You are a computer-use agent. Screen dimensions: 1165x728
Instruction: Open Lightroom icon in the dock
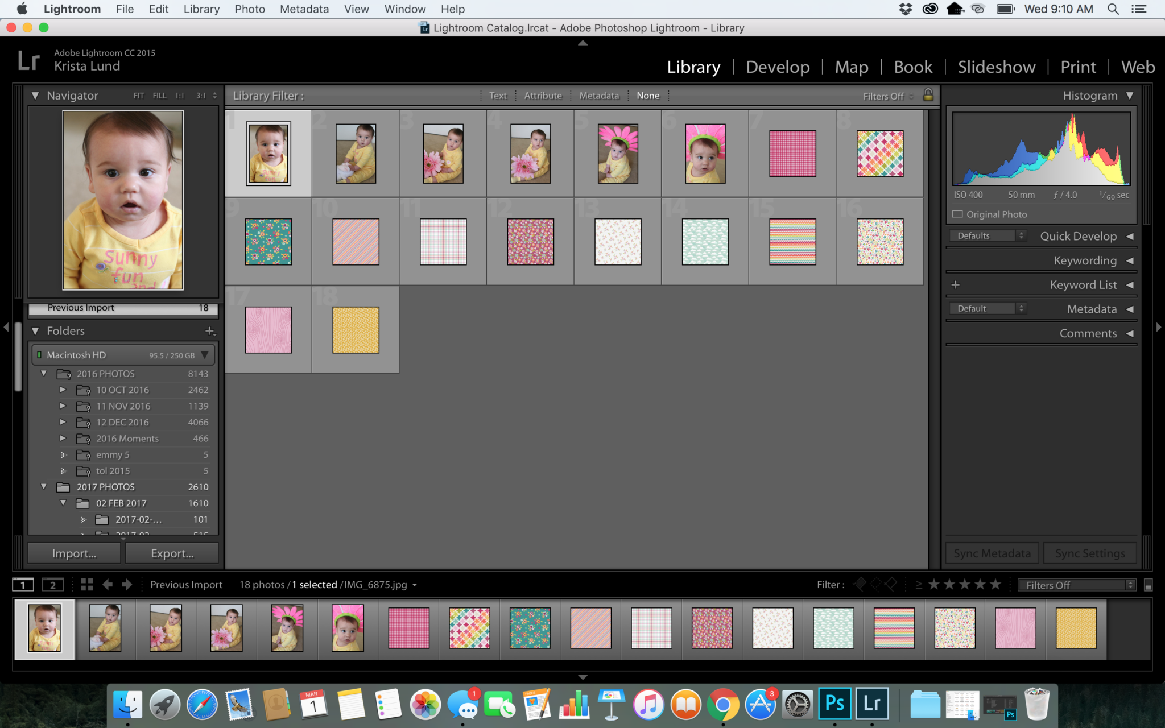pos(872,704)
